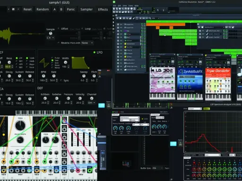Open the Buffer Size 256 dropdown
Viewport: 242px width, 181px height.
pos(157,168)
